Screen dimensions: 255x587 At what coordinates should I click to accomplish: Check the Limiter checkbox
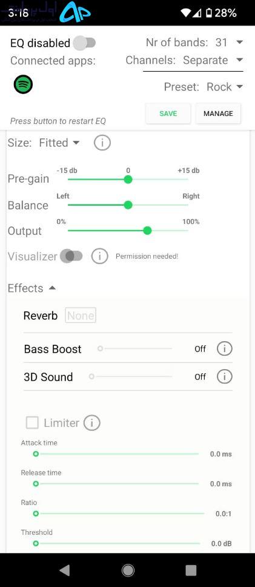32,423
